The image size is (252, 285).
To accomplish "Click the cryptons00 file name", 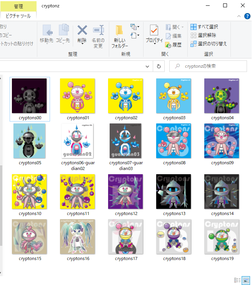I will coord(30,118).
